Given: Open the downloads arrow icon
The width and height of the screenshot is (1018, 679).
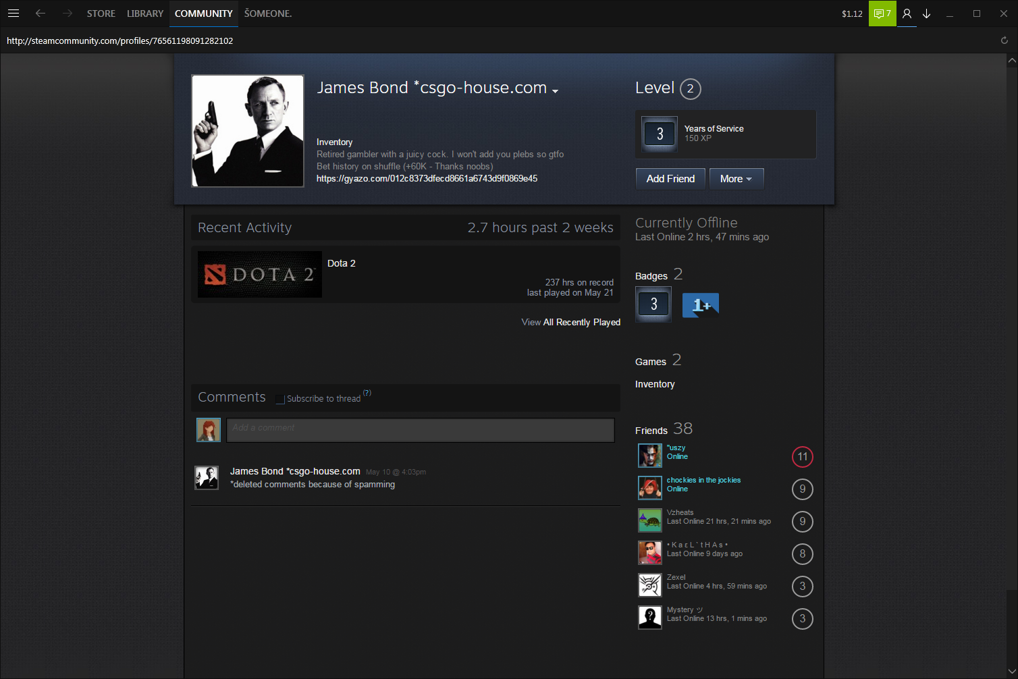Looking at the screenshot, I should [x=927, y=13].
